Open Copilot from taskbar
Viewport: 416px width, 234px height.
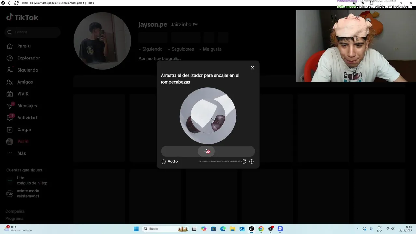(x=204, y=229)
